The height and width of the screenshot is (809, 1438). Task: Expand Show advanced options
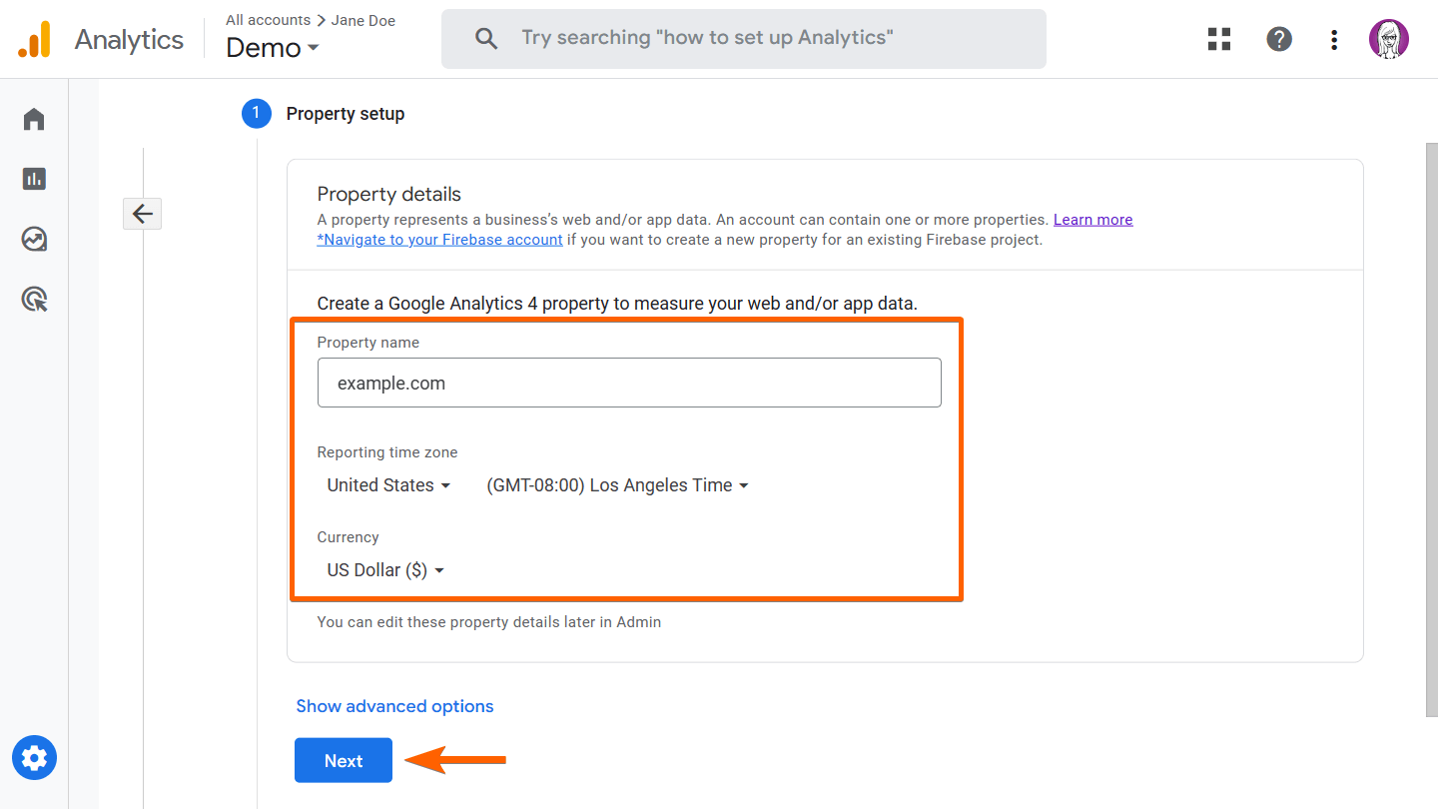pos(394,706)
